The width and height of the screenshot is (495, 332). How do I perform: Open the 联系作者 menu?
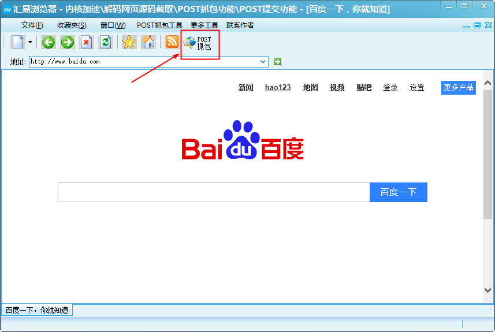pos(240,25)
